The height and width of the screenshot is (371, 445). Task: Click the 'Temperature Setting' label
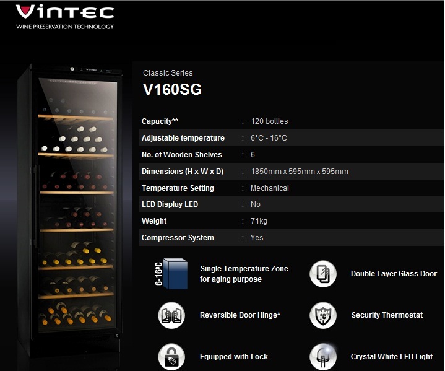(x=178, y=188)
